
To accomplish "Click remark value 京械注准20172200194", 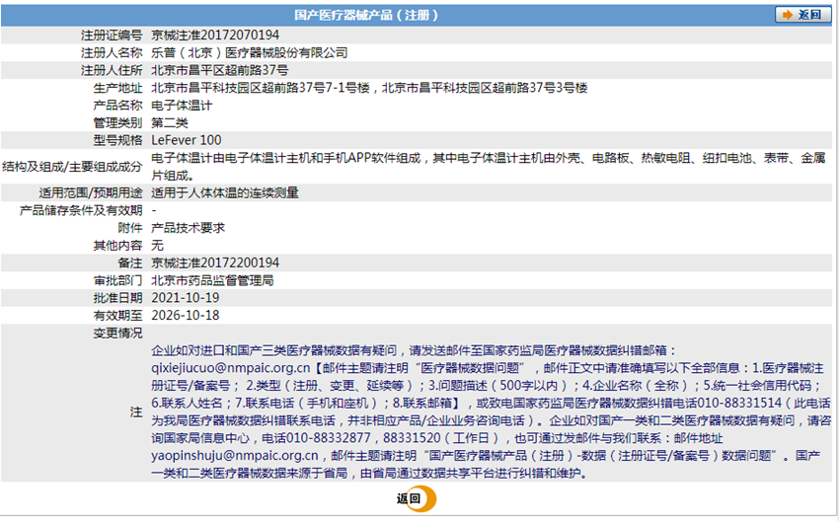I will click(x=215, y=262).
